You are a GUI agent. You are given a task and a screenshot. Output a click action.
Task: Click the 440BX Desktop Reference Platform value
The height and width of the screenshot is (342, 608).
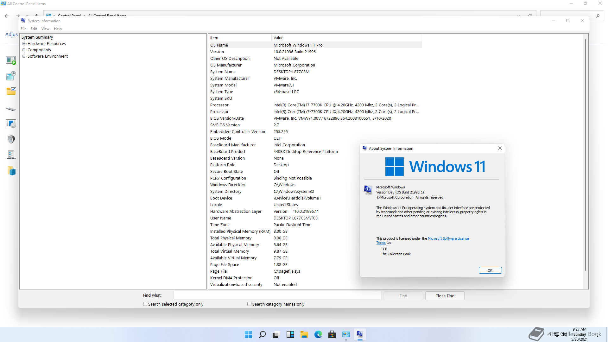306,152
